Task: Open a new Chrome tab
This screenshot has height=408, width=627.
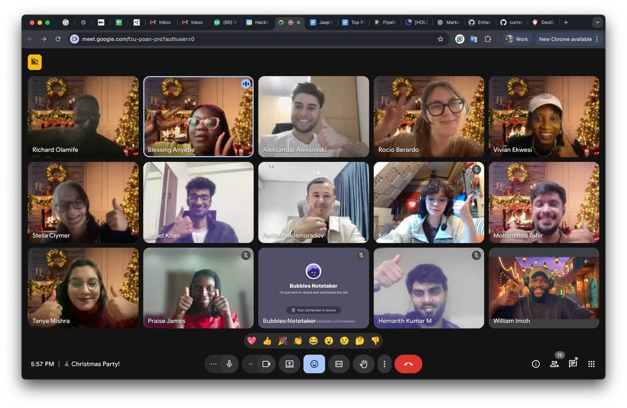Action: coord(566,22)
